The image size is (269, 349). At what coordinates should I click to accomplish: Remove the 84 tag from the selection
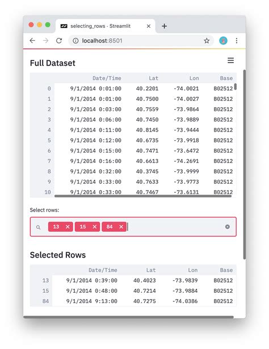pyautogui.click(x=121, y=226)
